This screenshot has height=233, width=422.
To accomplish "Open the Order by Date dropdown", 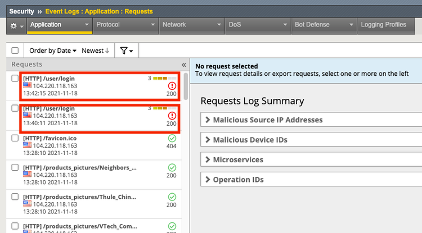I will pos(53,51).
